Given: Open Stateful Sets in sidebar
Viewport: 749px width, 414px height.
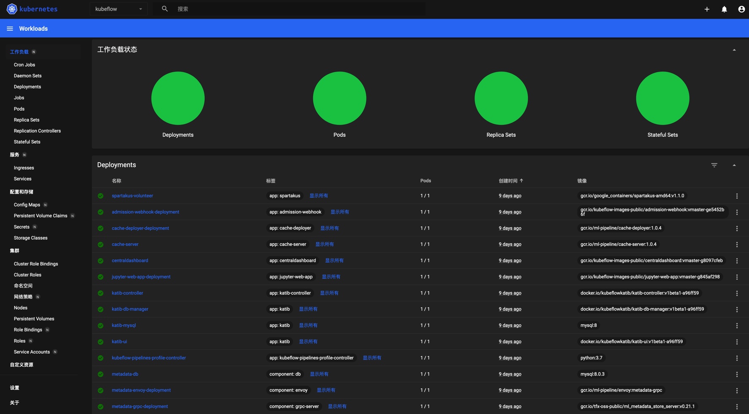Looking at the screenshot, I should (27, 142).
